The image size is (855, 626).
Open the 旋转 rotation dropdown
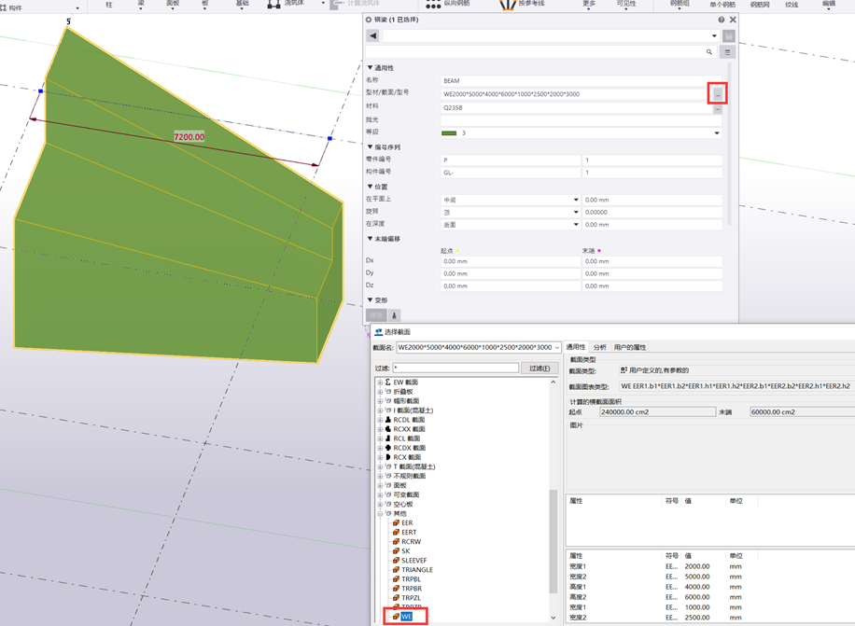click(x=575, y=213)
